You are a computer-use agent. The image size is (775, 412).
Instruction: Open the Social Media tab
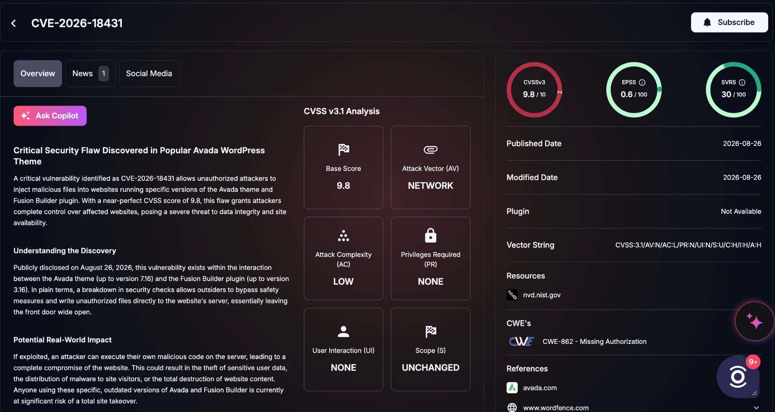tap(149, 73)
